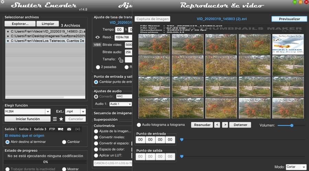This screenshot has height=171, width=309.
Task: Select the Los Telenecos file in list
Action: click(x=45, y=41)
